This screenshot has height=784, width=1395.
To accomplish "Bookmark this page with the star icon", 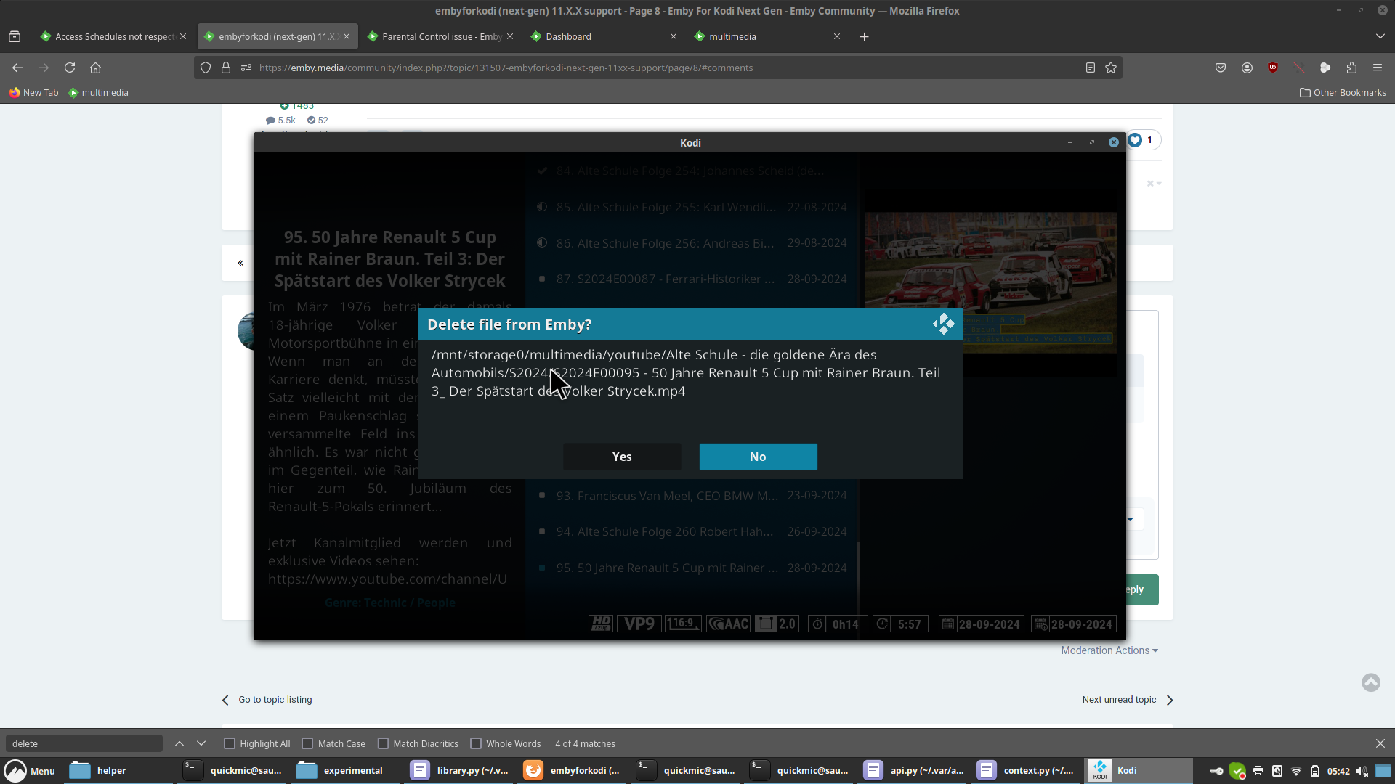I will (1111, 68).
